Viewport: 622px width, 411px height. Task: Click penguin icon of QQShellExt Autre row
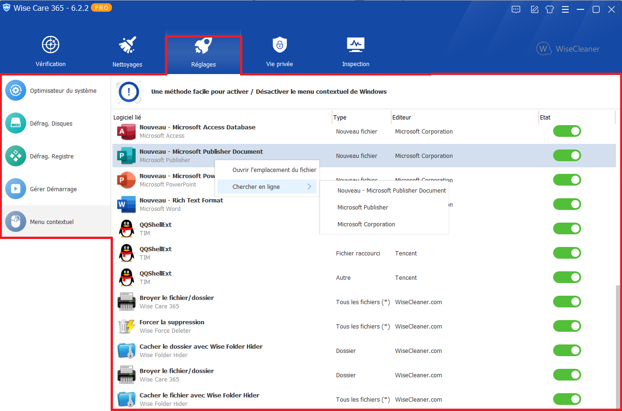[x=126, y=277]
